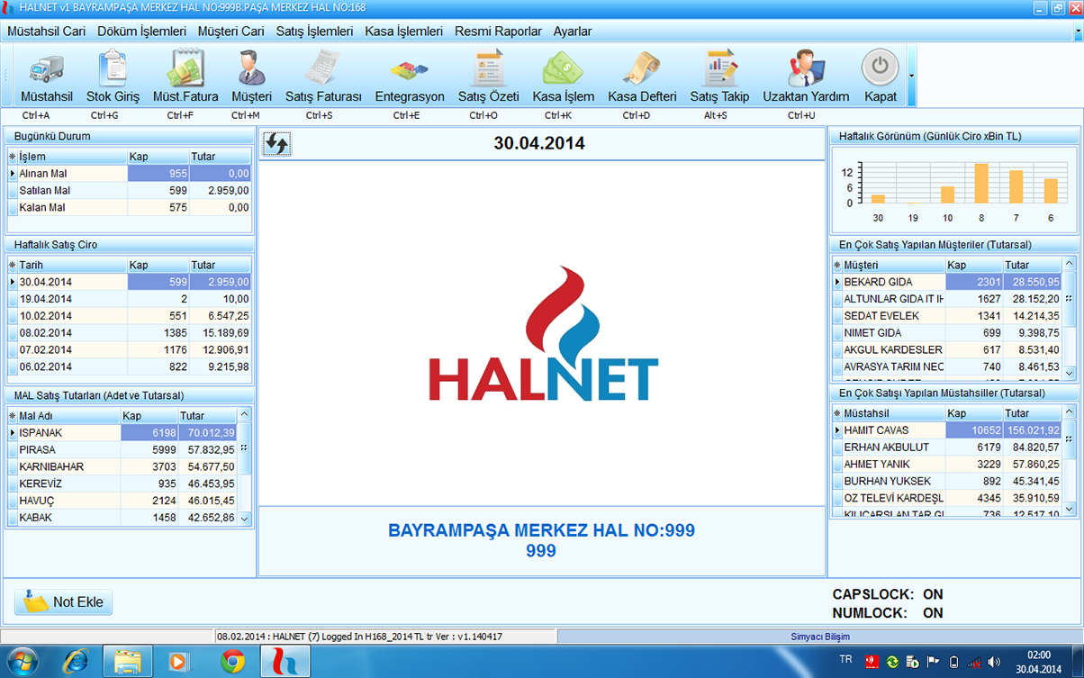This screenshot has width=1084, height=678.
Task: Open the Kasa İşlemleri menu
Action: (403, 31)
